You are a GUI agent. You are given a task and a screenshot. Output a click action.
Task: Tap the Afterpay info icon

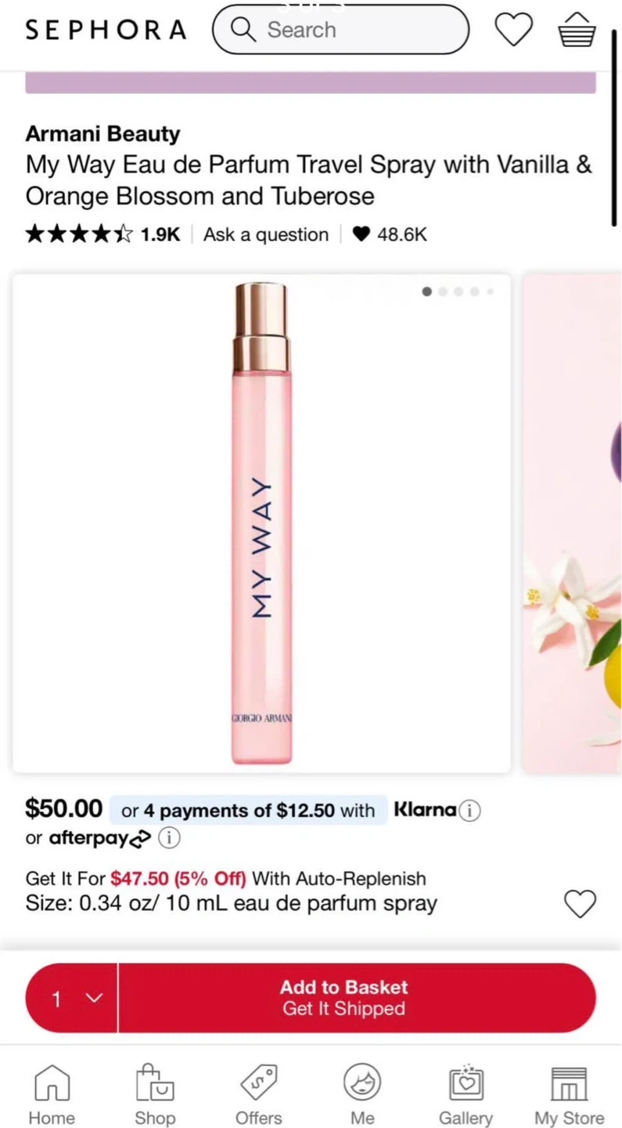169,838
